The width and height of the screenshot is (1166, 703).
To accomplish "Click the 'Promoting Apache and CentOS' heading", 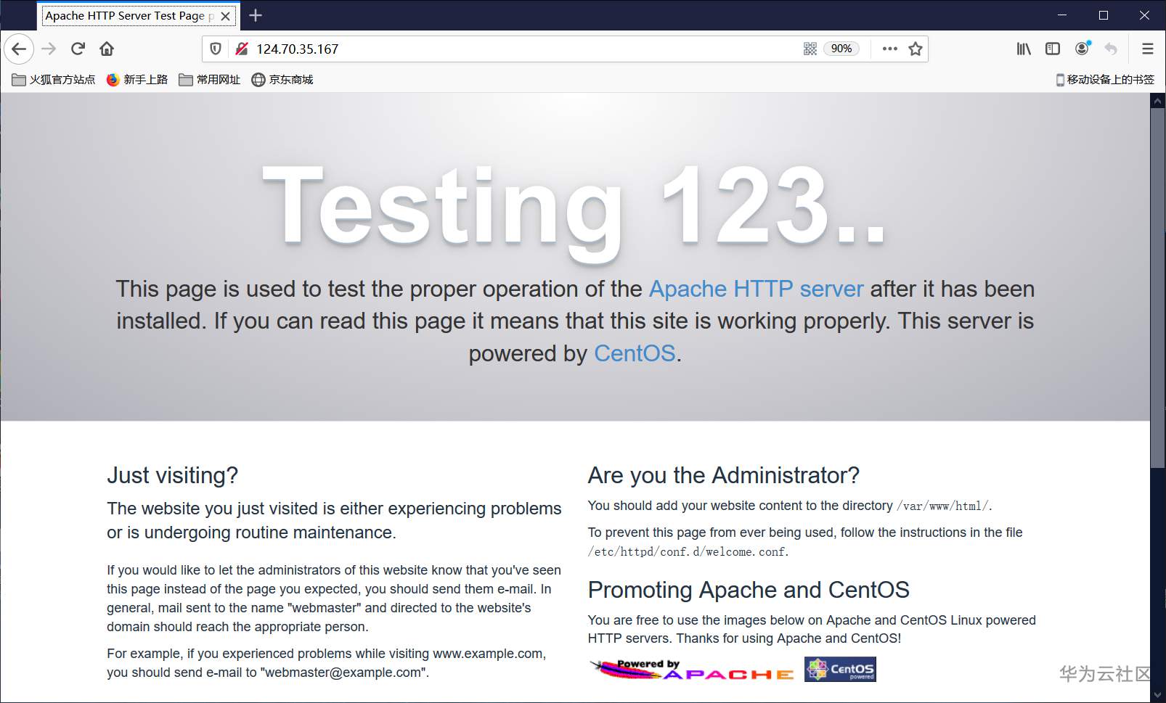I will point(749,590).
